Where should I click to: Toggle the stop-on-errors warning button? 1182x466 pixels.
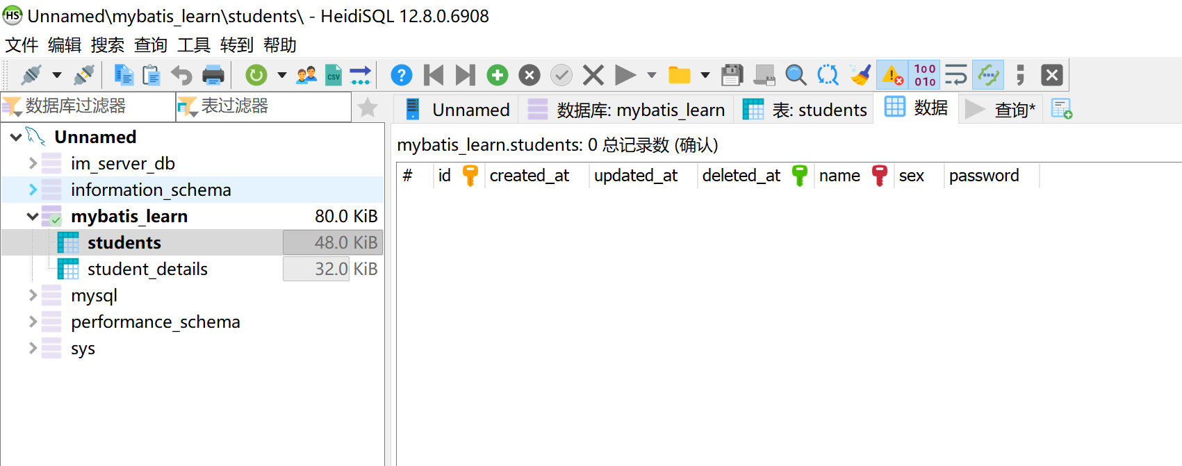(x=892, y=75)
